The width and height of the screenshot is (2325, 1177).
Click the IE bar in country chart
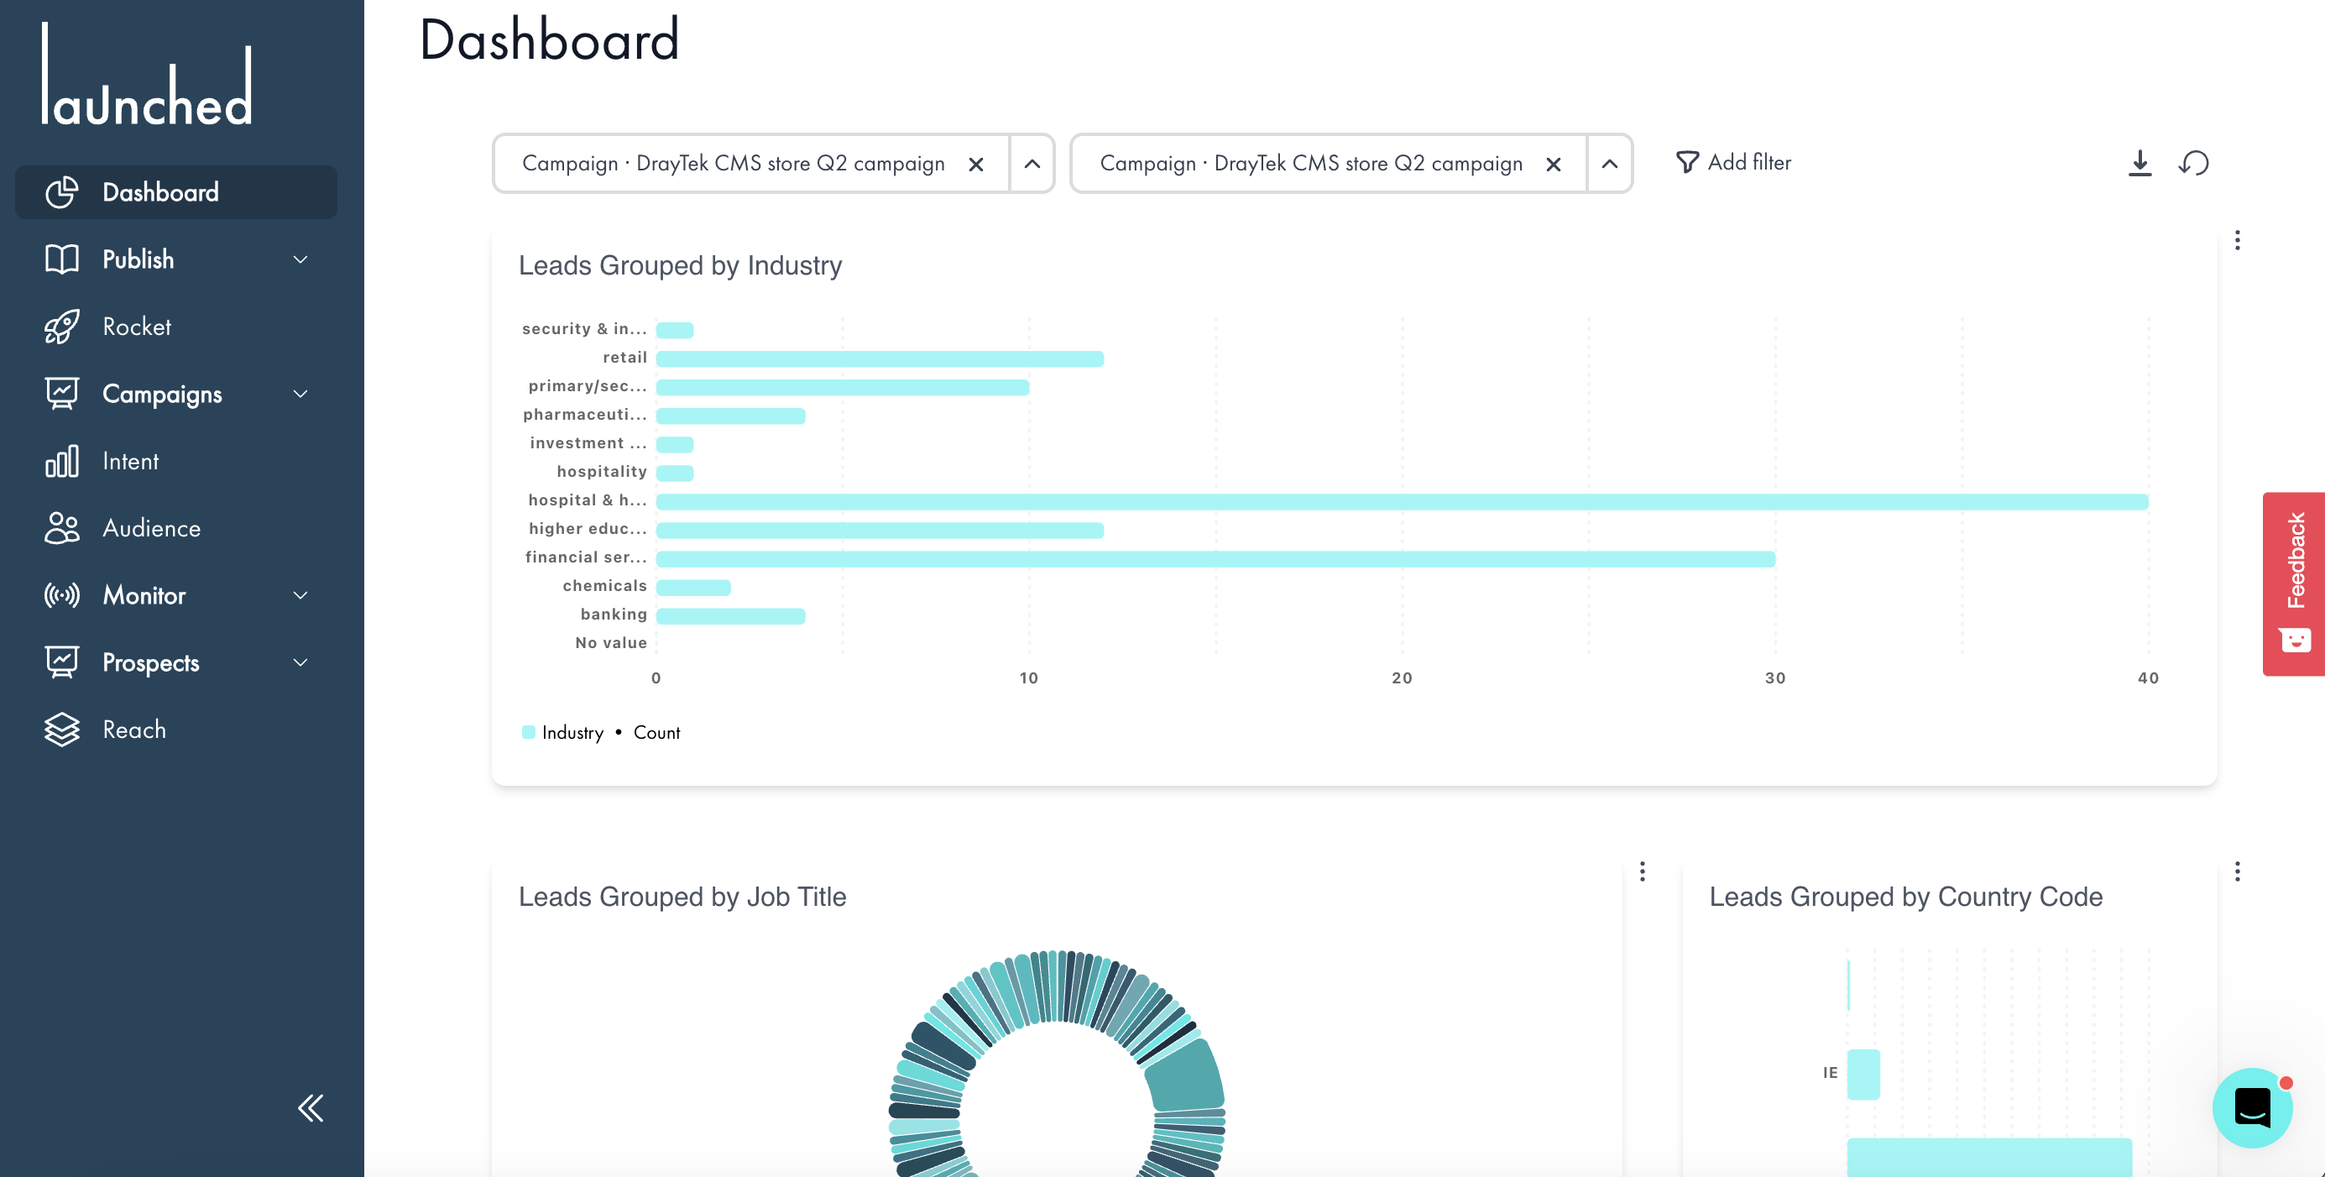click(x=1863, y=1074)
